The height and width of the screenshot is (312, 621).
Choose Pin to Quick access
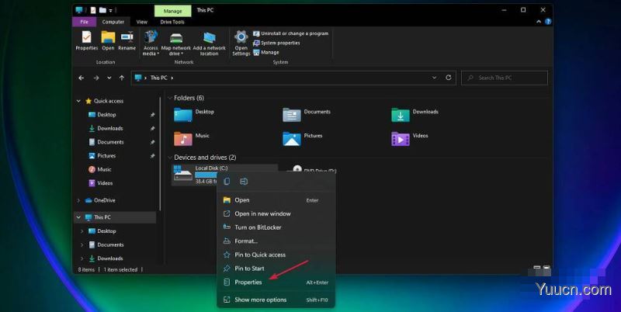pyautogui.click(x=276, y=255)
